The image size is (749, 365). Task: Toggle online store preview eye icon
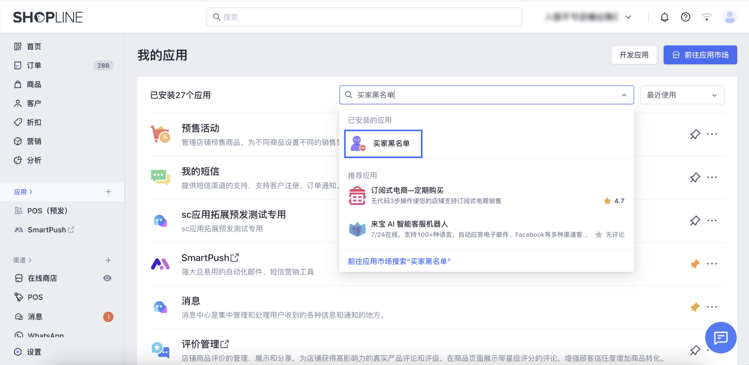107,278
